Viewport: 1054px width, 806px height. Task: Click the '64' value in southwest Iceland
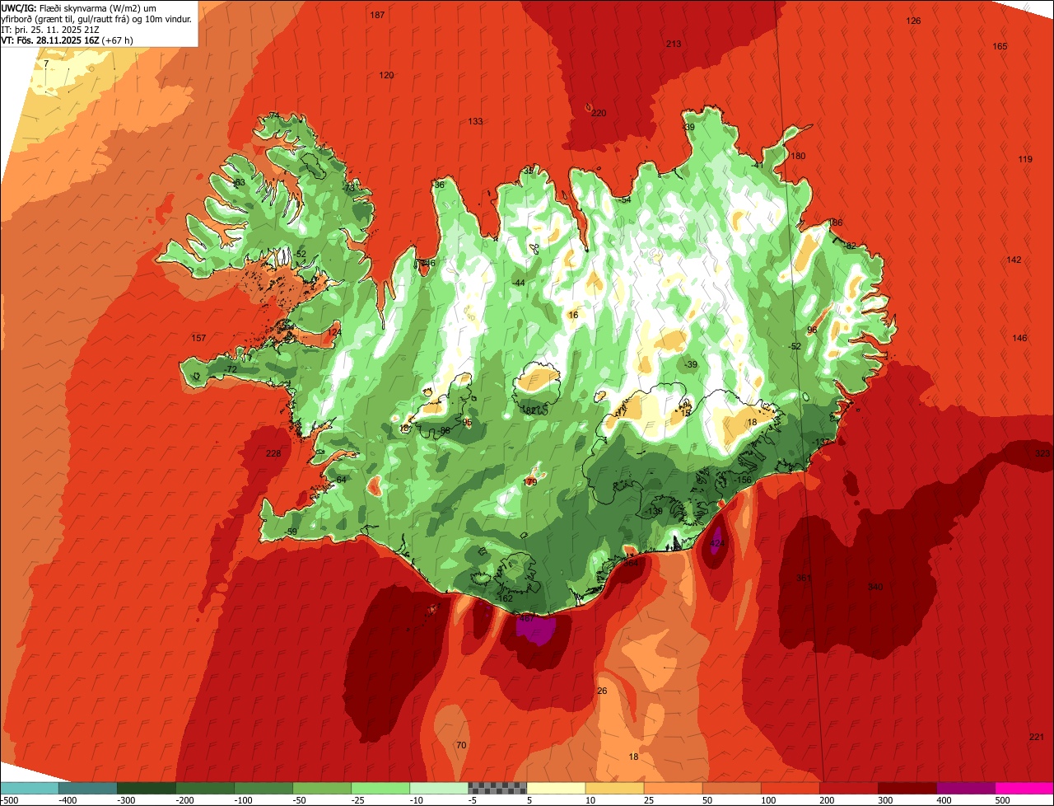(341, 480)
